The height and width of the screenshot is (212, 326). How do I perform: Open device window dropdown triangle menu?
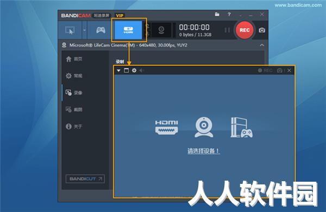(118, 71)
